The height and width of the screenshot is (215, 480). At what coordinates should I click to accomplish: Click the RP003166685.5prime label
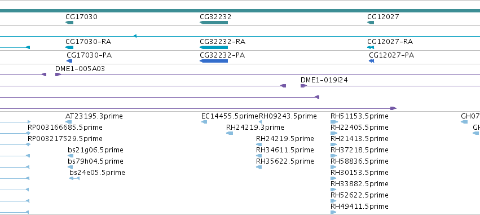[65, 127]
